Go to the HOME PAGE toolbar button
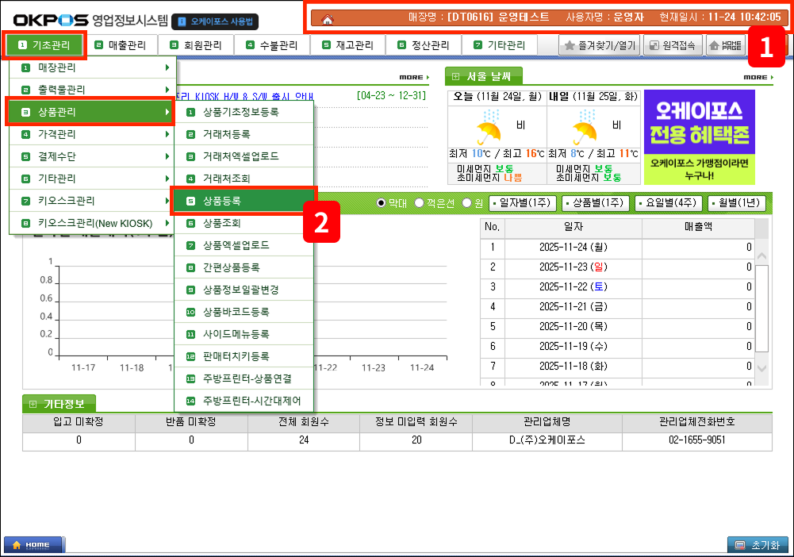 [x=725, y=46]
